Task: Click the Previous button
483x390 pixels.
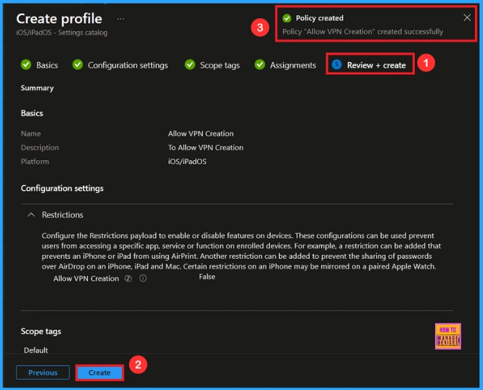Action: pyautogui.click(x=43, y=373)
